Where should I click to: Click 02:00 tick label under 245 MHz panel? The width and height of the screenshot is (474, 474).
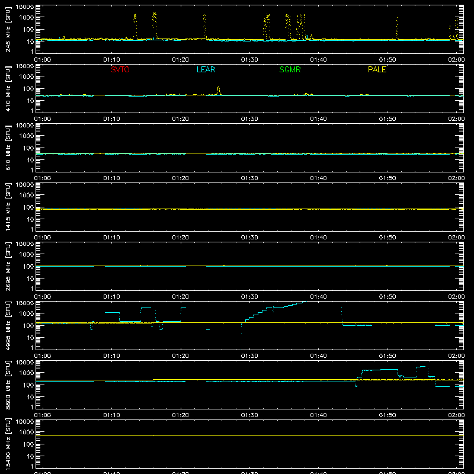click(x=456, y=60)
